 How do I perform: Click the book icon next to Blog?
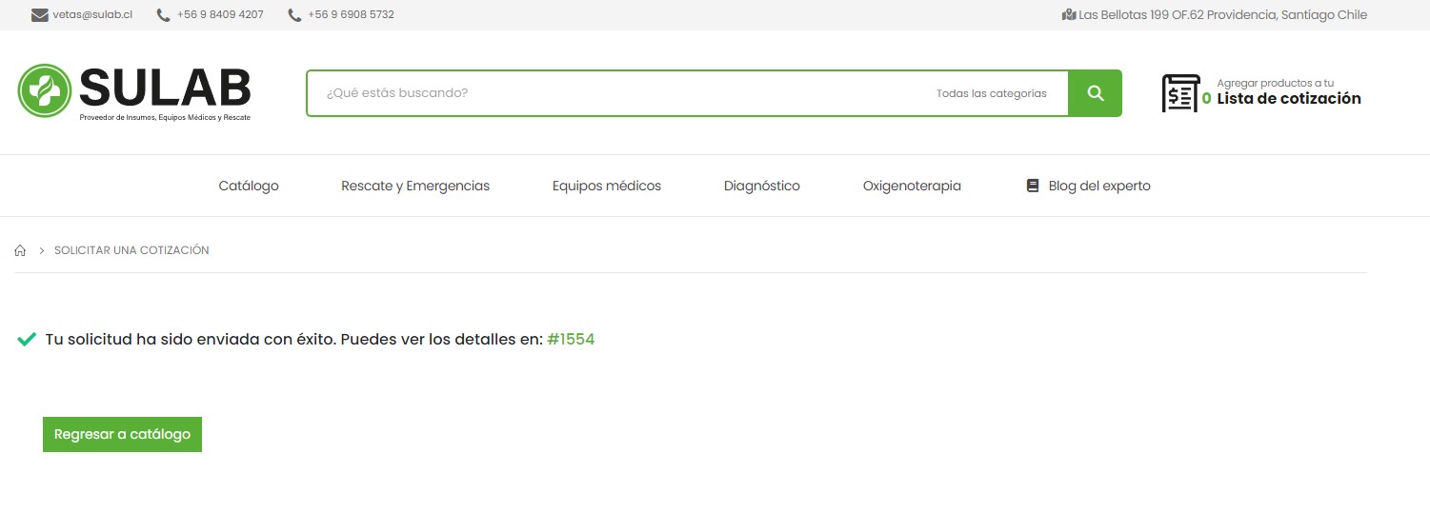[1032, 186]
